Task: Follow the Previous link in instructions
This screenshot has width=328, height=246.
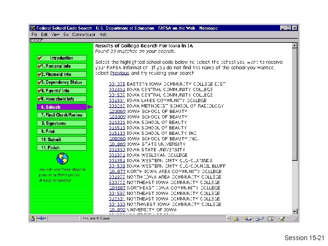Action: pyautogui.click(x=120, y=73)
